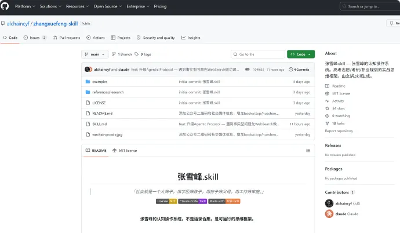
Task: Click the watching eye icon
Action: (328, 116)
